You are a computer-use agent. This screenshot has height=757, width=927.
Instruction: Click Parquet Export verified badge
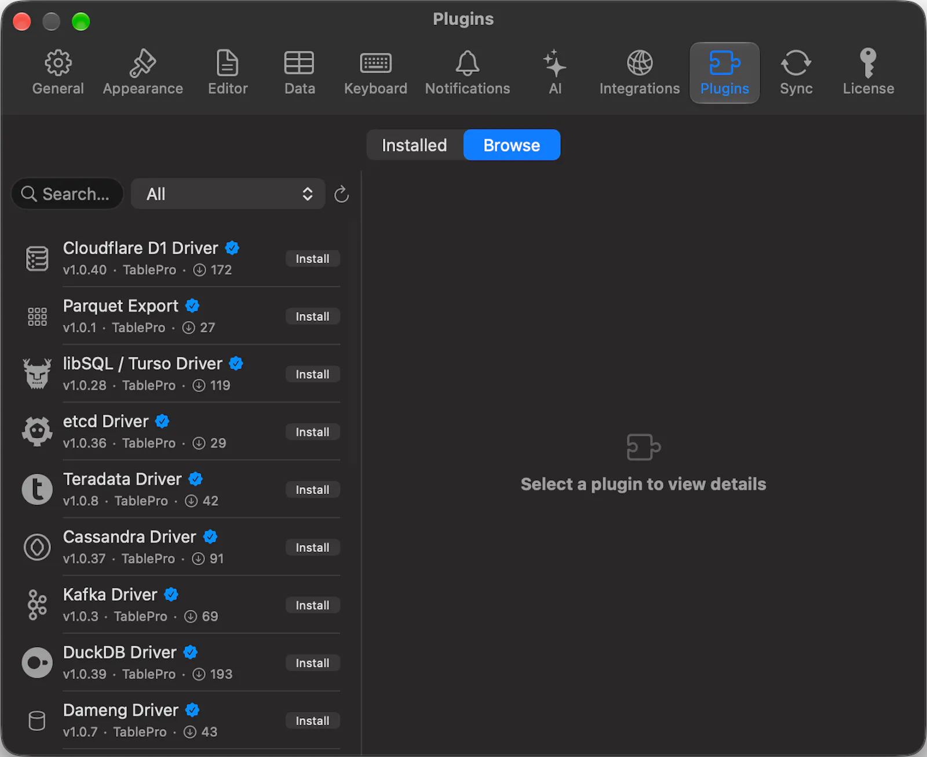[x=192, y=305]
